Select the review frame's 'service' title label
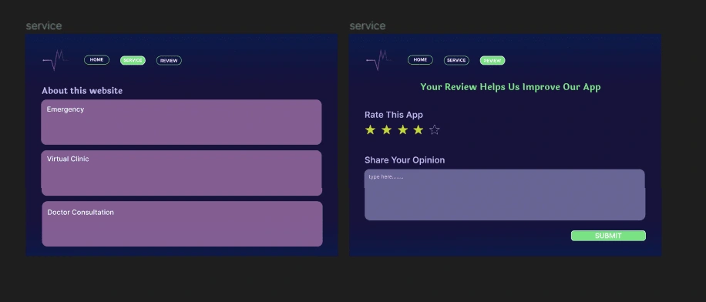 (368, 26)
